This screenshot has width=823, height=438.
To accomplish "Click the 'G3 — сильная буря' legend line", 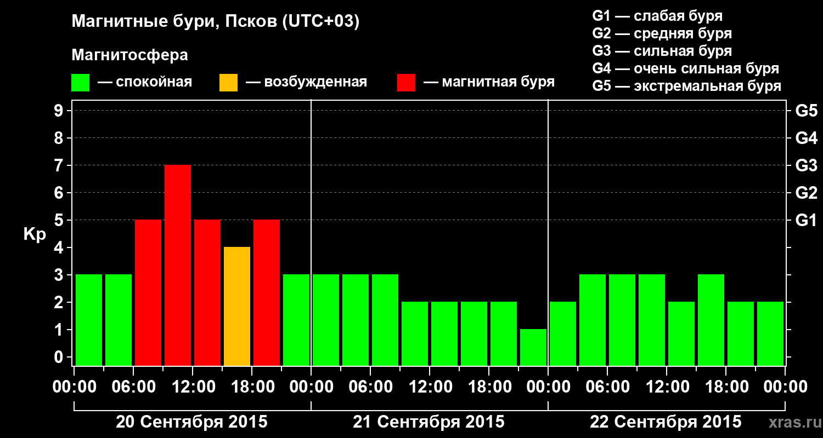I will 662,51.
